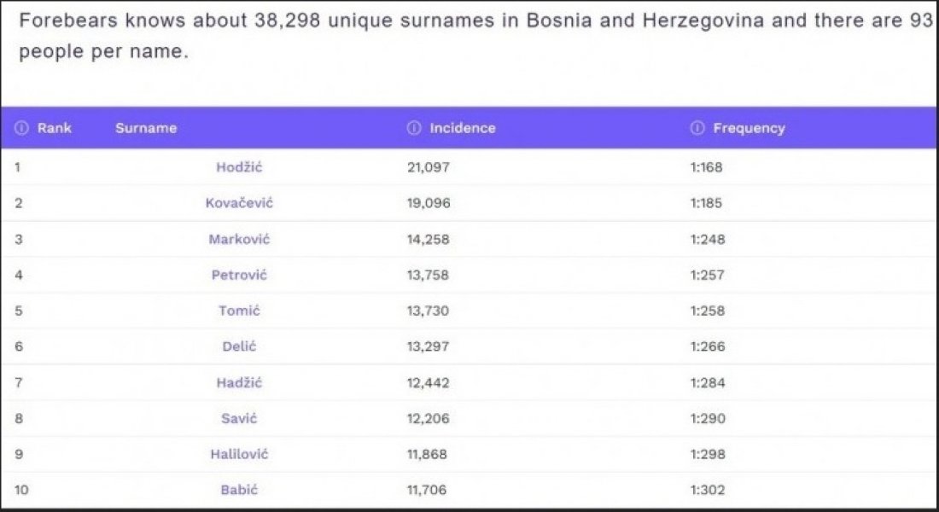Open the Hodžić surname link
Viewport: 939px width, 512px height.
[x=239, y=167]
